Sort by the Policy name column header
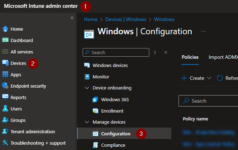238x150 pixels. click(x=195, y=119)
